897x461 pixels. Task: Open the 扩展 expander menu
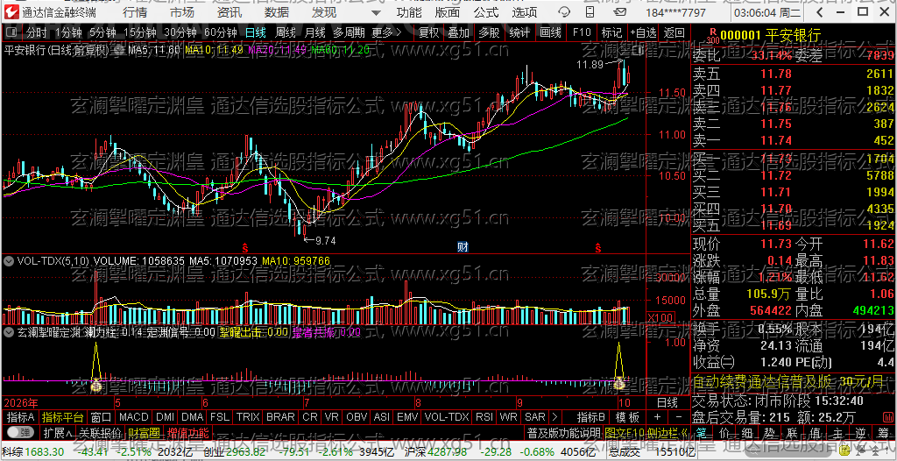(x=59, y=433)
